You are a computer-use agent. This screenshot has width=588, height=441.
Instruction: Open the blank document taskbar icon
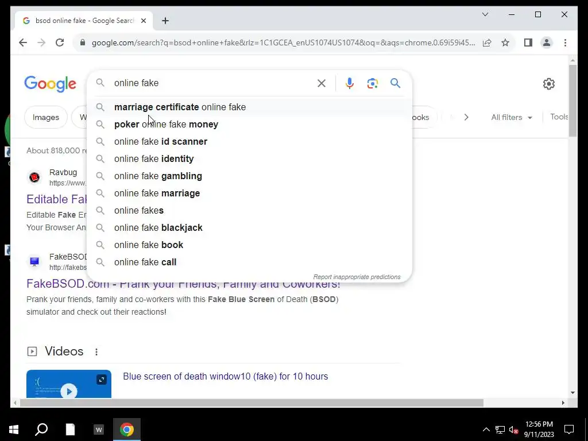pyautogui.click(x=70, y=430)
